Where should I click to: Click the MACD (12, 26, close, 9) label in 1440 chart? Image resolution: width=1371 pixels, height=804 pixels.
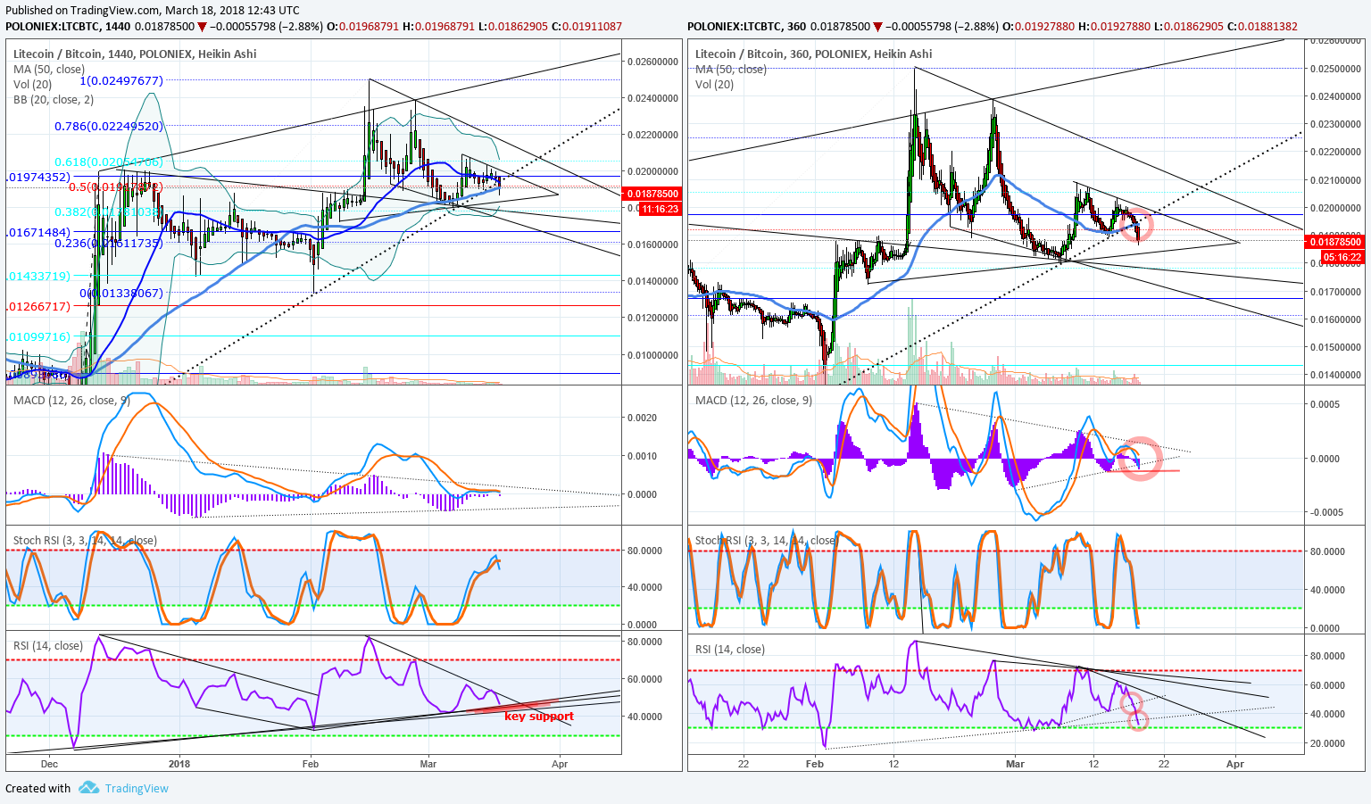coord(71,400)
